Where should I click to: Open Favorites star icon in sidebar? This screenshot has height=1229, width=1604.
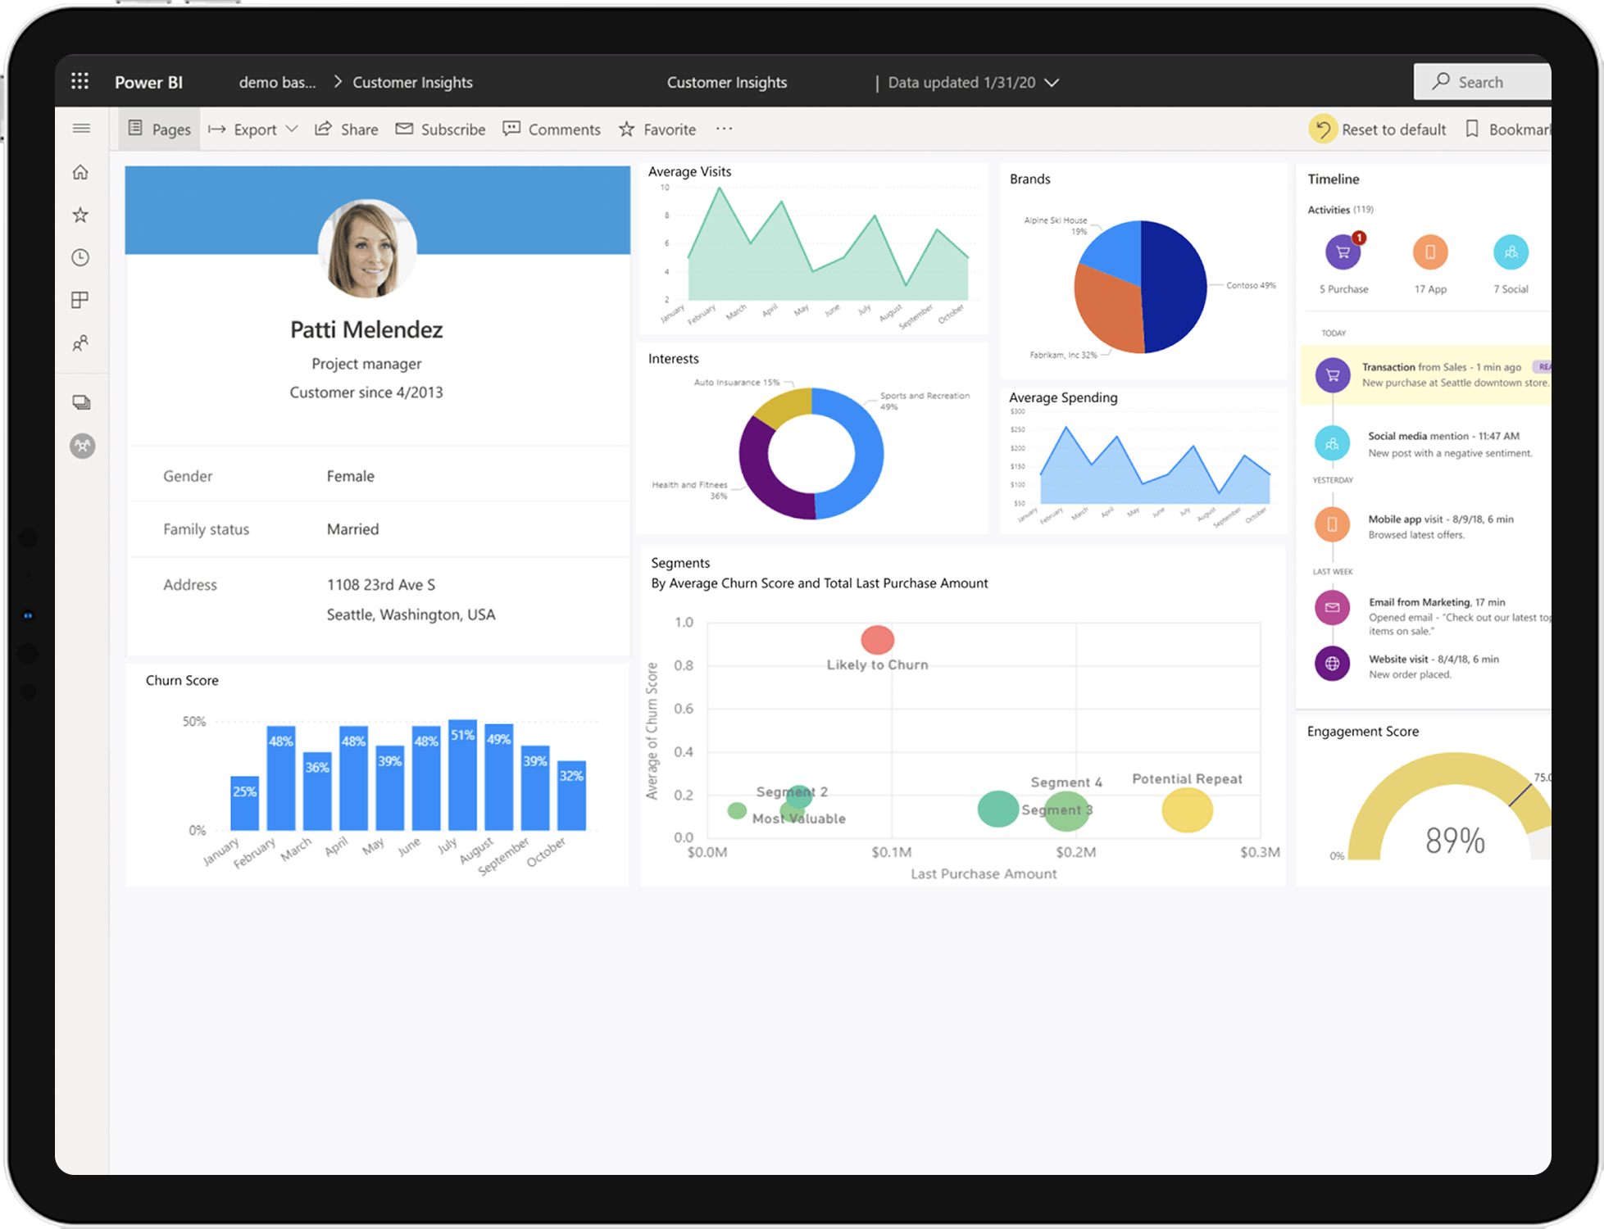click(x=80, y=215)
